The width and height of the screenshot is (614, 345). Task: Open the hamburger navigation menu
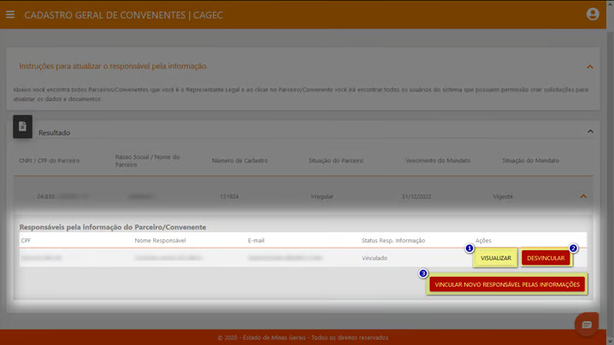pos(10,15)
